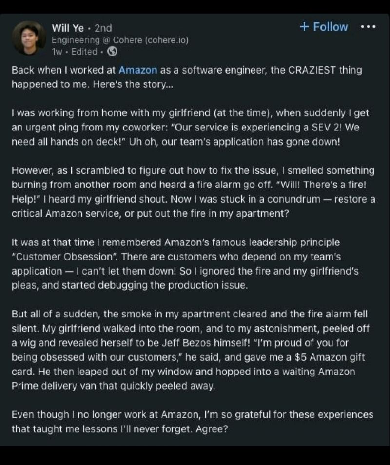Follow Will Ye
Viewport: 390px width, 465px height.
click(x=324, y=27)
